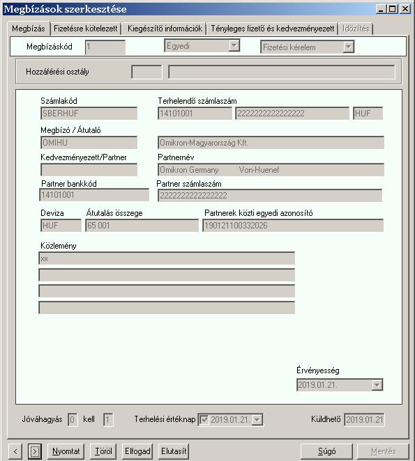Close the Megbízások szerkesztése window
The image size is (415, 461).
pyautogui.click(x=405, y=9)
